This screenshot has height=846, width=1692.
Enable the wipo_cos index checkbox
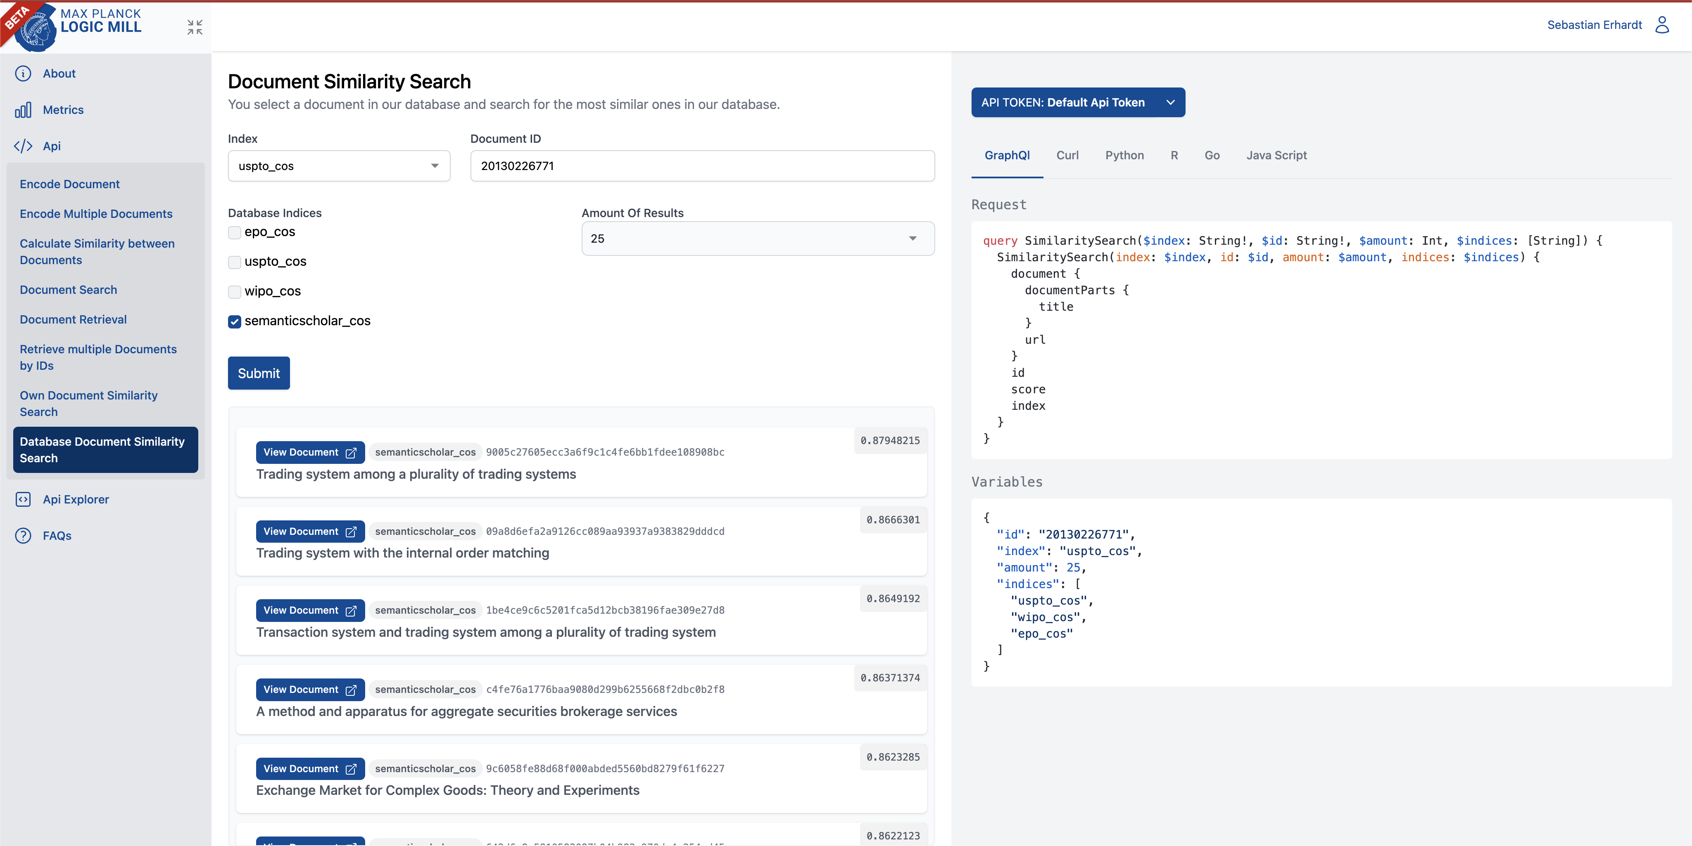click(235, 291)
